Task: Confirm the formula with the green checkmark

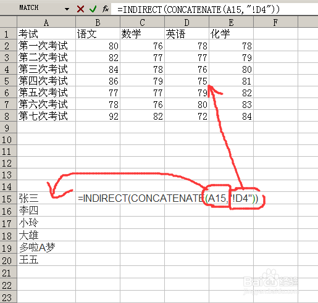Action: (93, 9)
